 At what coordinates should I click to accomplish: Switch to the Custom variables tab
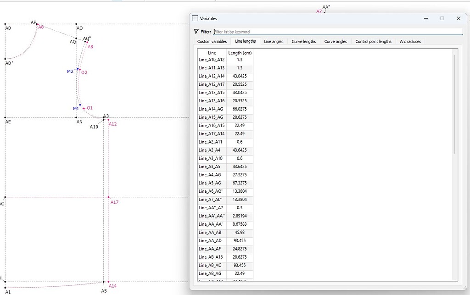click(211, 41)
